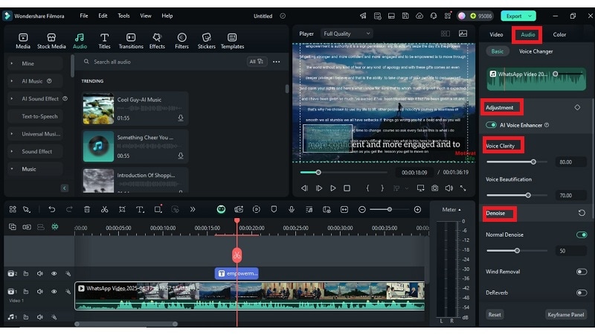Hide track 2 with the eye icon
Viewport: 595px width, 335px height.
coord(54,273)
